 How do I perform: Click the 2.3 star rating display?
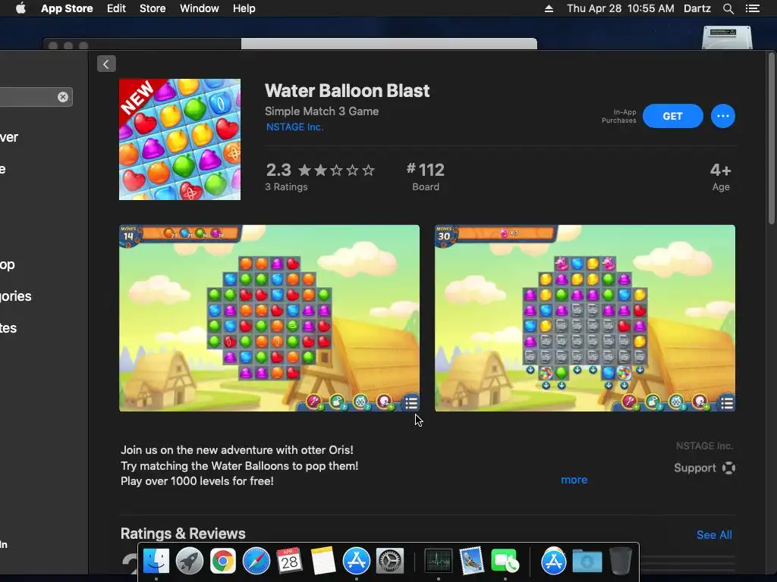pos(320,171)
